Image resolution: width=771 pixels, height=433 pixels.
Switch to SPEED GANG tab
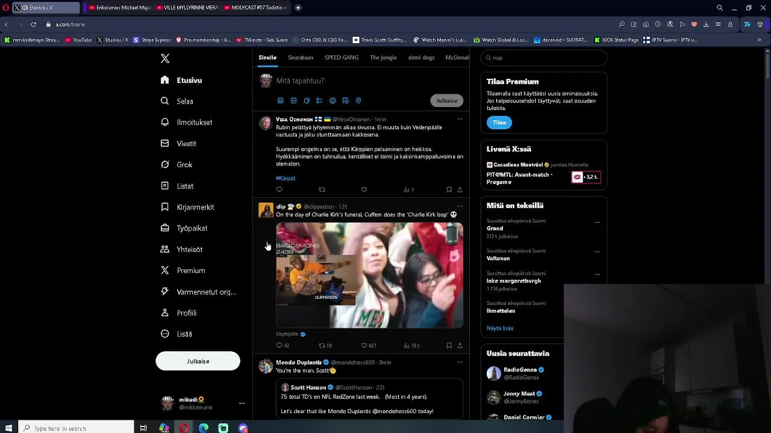coord(342,58)
